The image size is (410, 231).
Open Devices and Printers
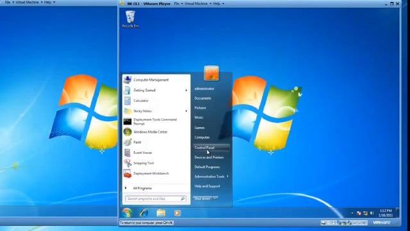click(x=209, y=157)
